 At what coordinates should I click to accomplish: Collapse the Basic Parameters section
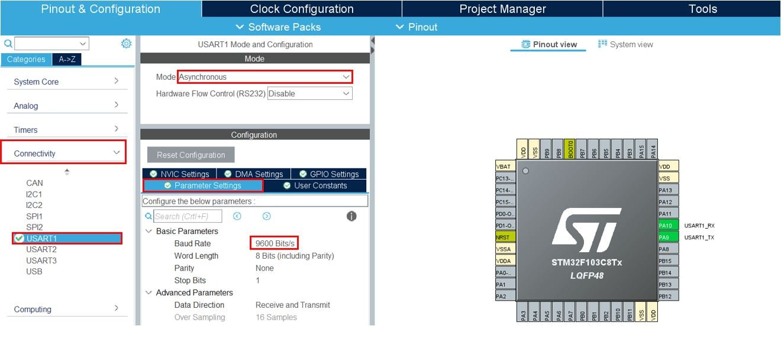[149, 231]
